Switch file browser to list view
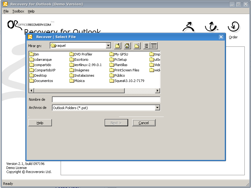Viewport: 251px width, 188px height. click(146, 46)
